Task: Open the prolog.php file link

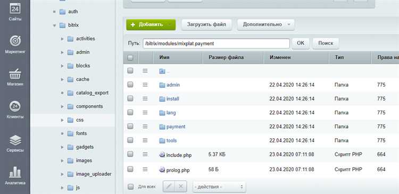Action: [x=178, y=170]
